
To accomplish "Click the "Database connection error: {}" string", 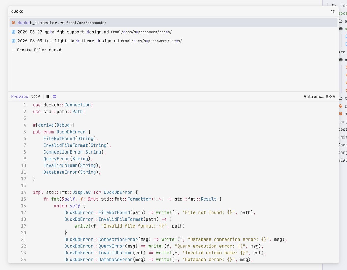I will pyautogui.click(x=228, y=239).
